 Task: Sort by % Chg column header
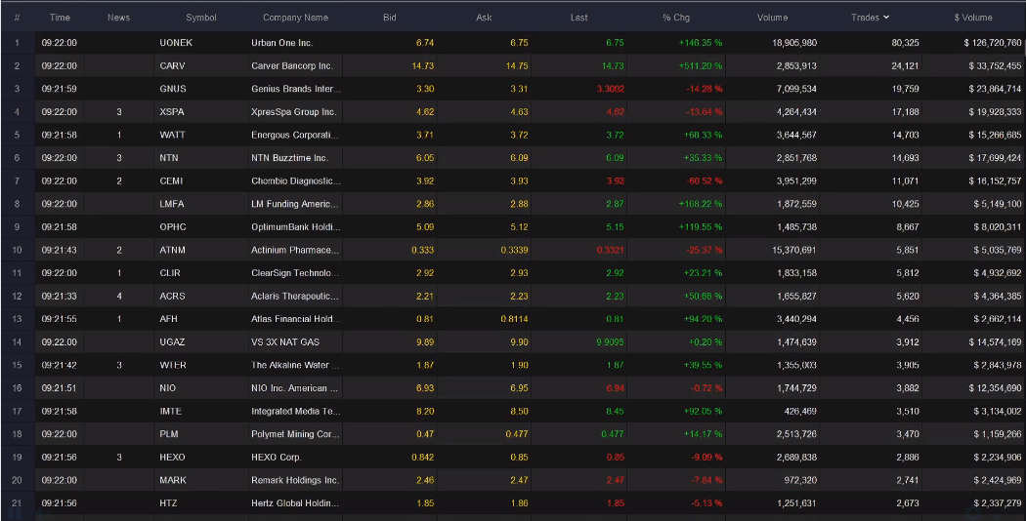[676, 18]
